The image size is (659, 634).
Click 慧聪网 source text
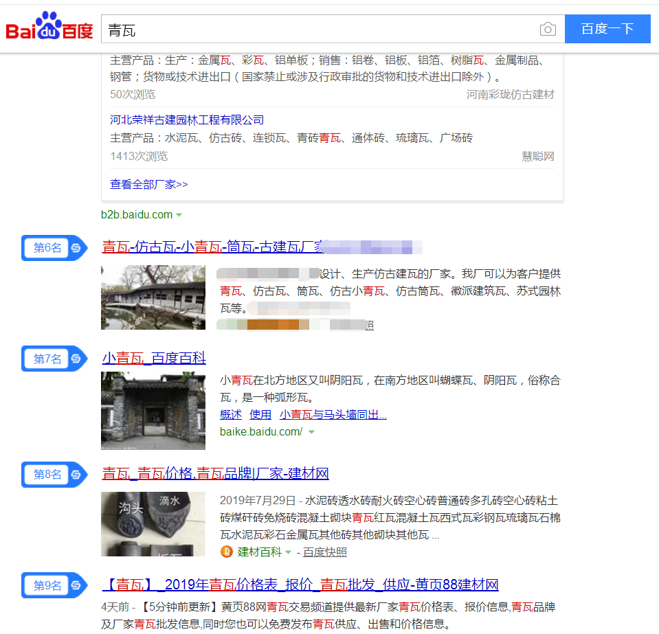(538, 157)
